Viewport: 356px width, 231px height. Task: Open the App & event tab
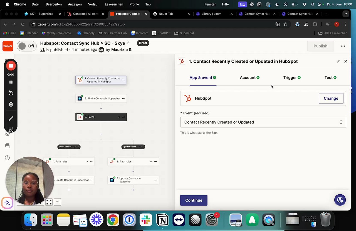click(203, 77)
